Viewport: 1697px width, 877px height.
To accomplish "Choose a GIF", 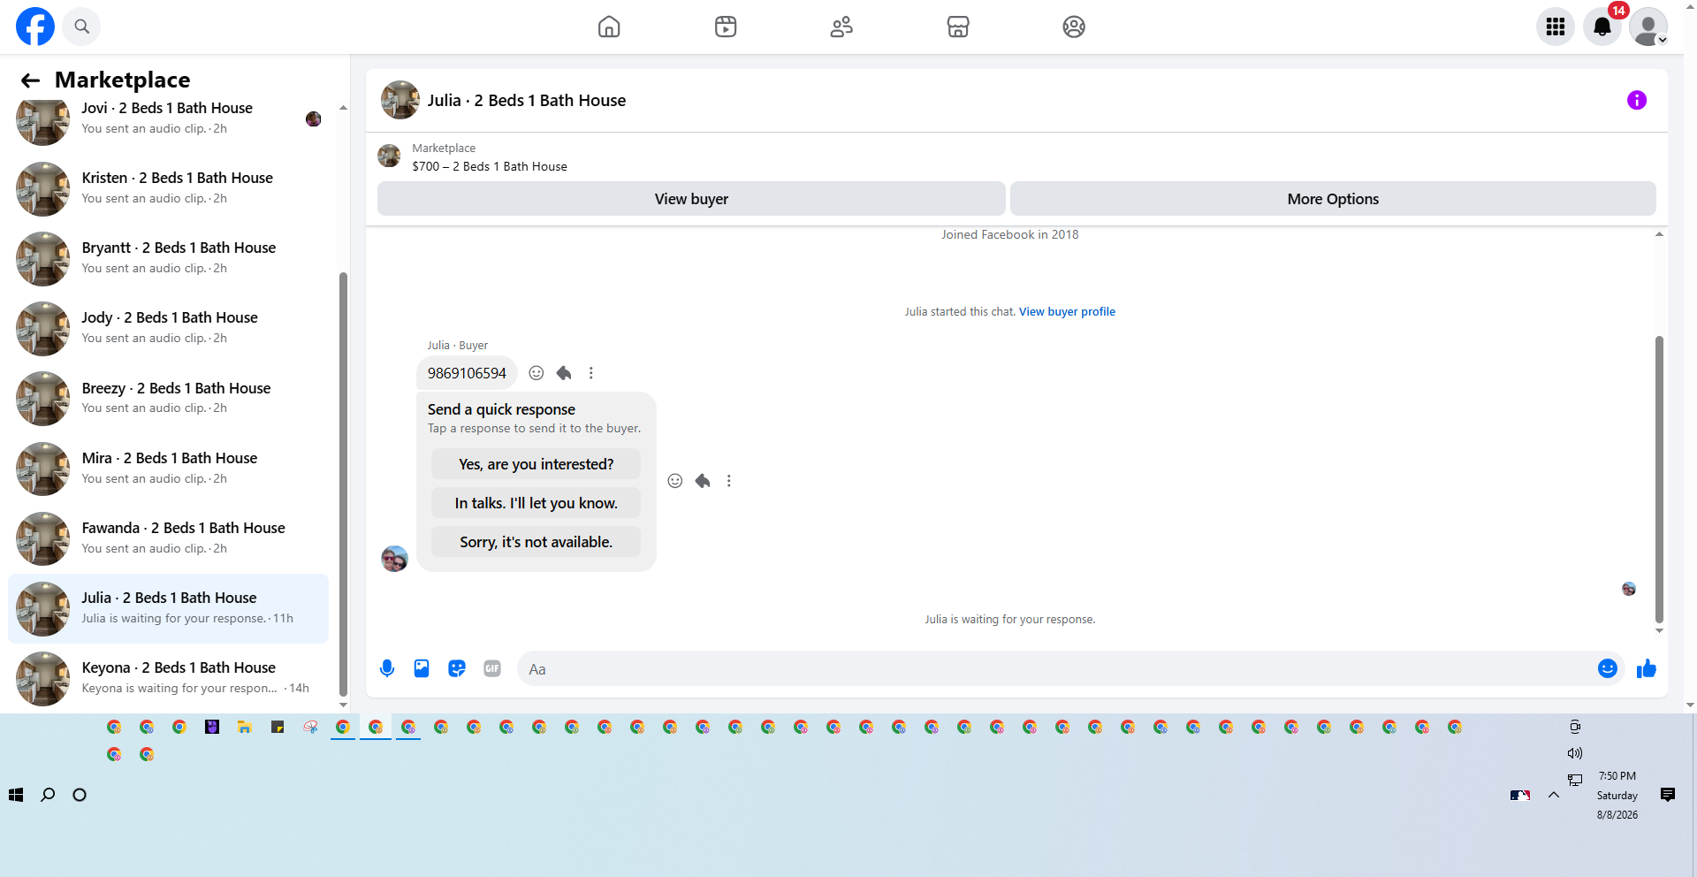I will [492, 668].
